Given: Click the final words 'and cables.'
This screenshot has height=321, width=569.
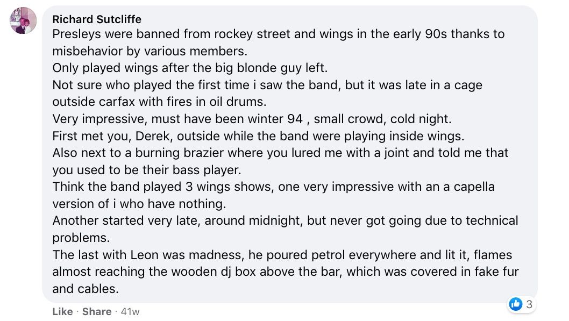Looking at the screenshot, I should tap(85, 288).
